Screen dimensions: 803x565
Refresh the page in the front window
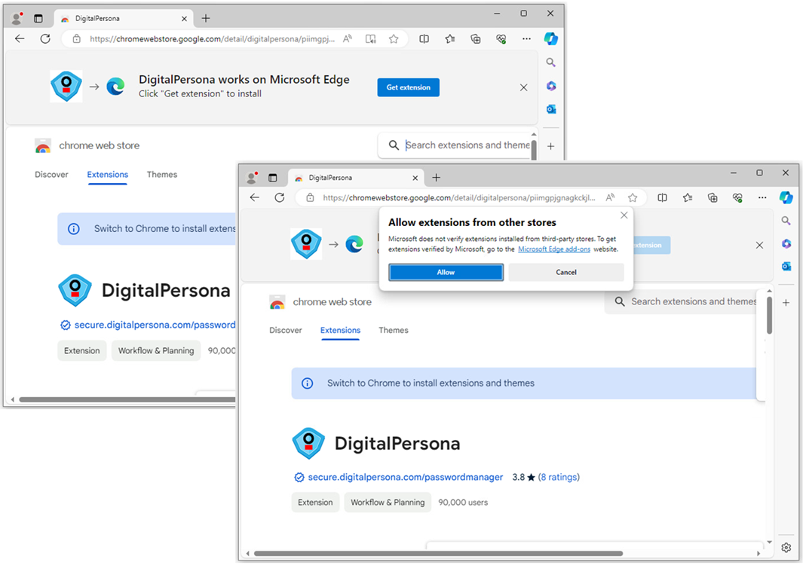[x=280, y=197]
